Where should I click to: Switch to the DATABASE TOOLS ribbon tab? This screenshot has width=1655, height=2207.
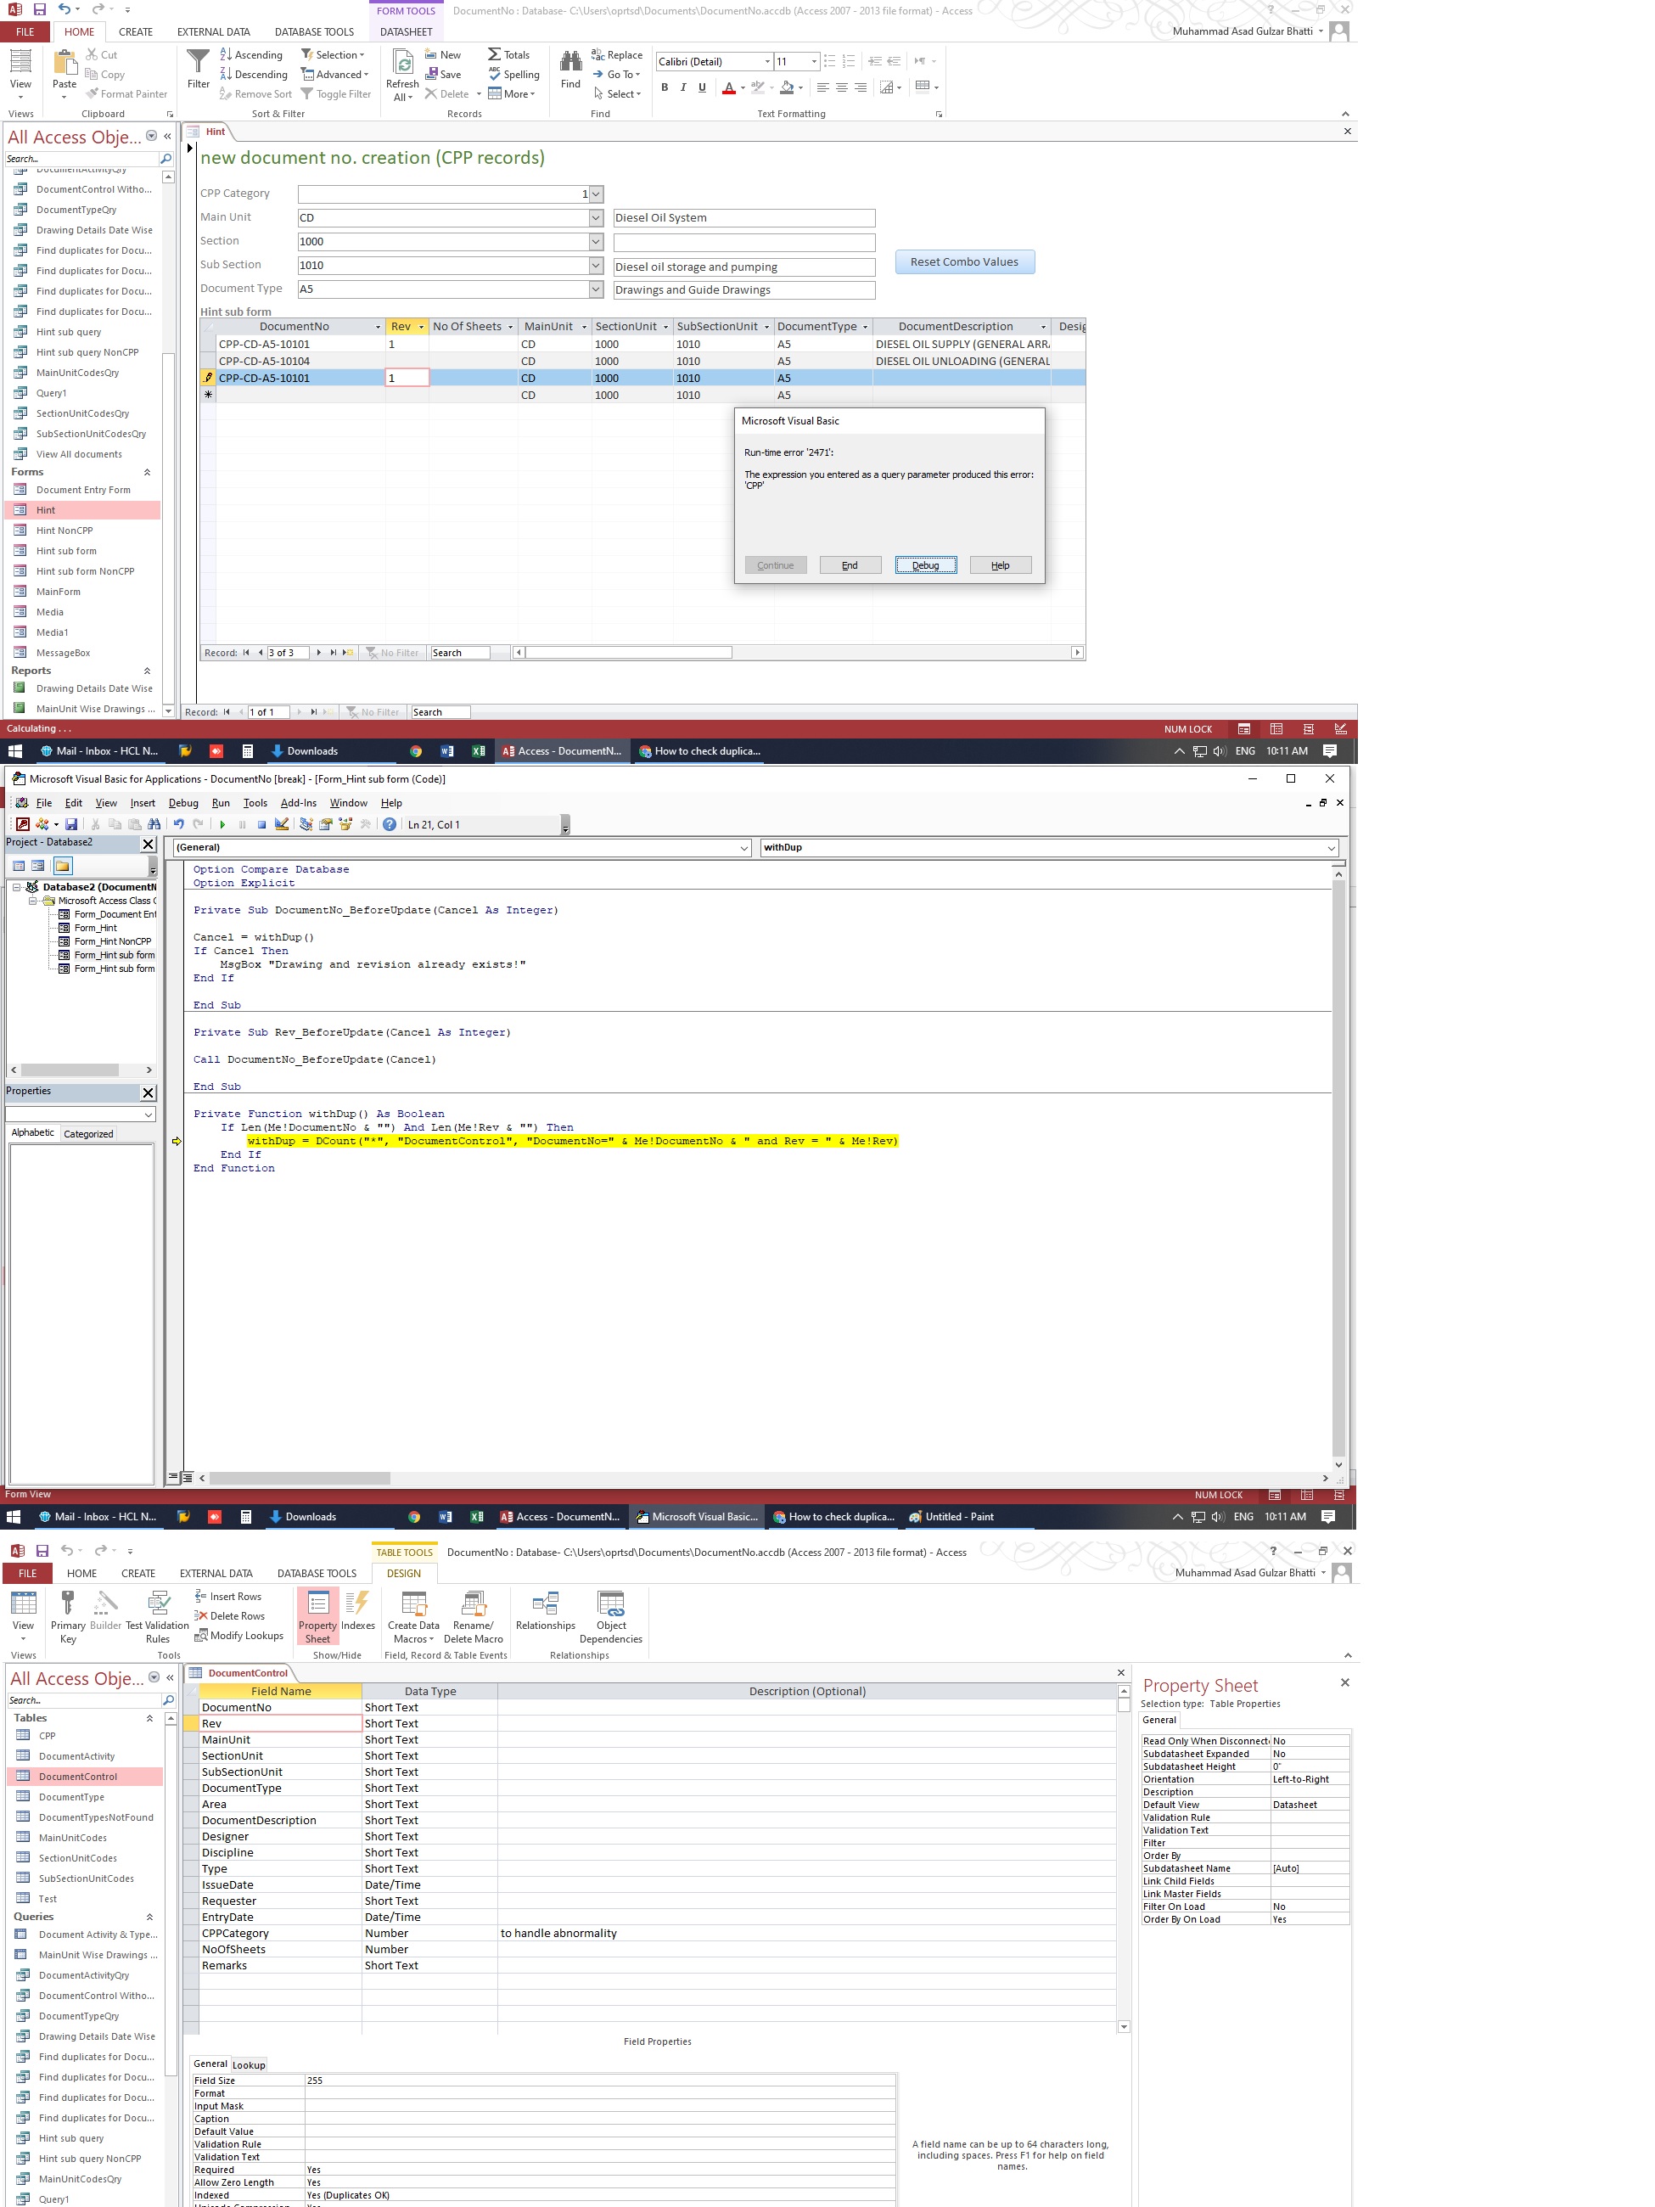click(x=314, y=32)
